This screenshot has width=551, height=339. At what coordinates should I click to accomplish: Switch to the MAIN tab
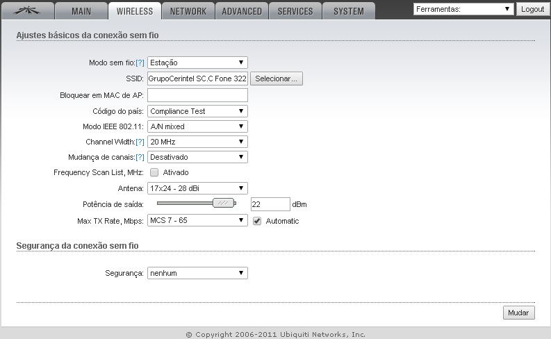(81, 11)
